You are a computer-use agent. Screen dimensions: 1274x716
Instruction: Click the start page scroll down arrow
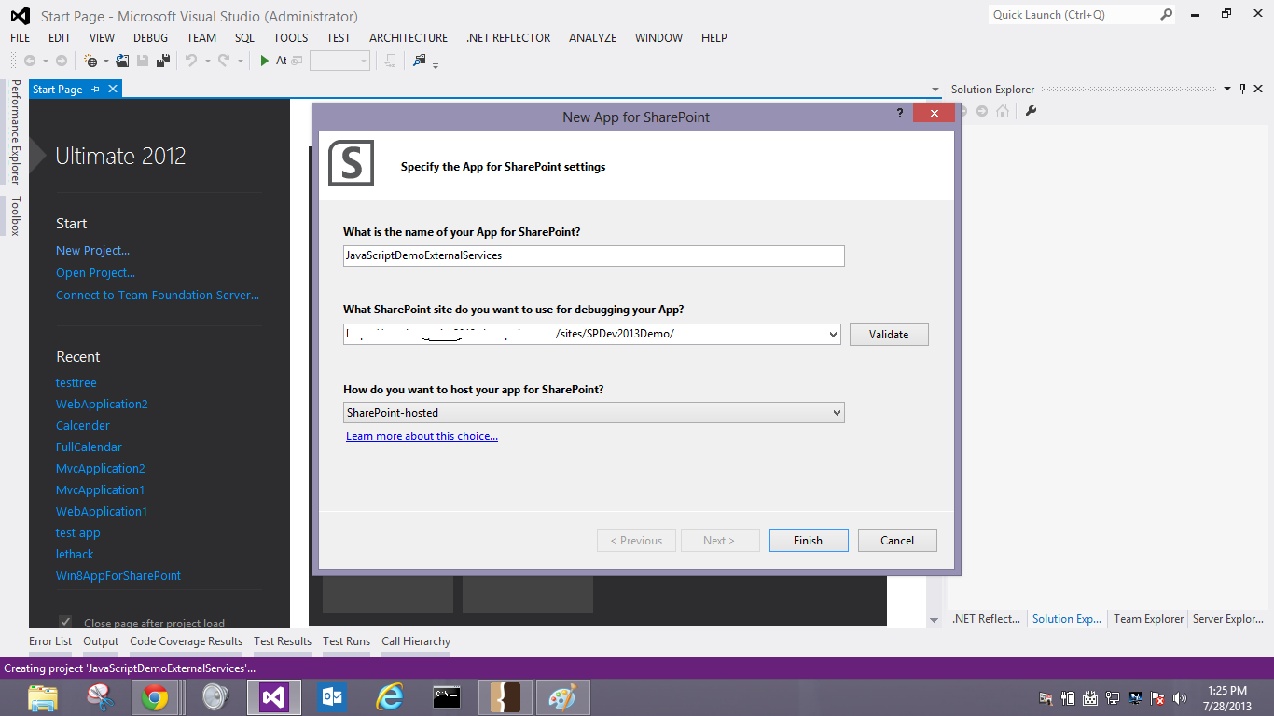click(x=935, y=620)
